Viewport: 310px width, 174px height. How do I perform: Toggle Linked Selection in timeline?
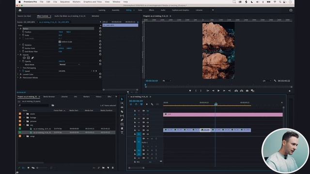click(x=141, y=104)
